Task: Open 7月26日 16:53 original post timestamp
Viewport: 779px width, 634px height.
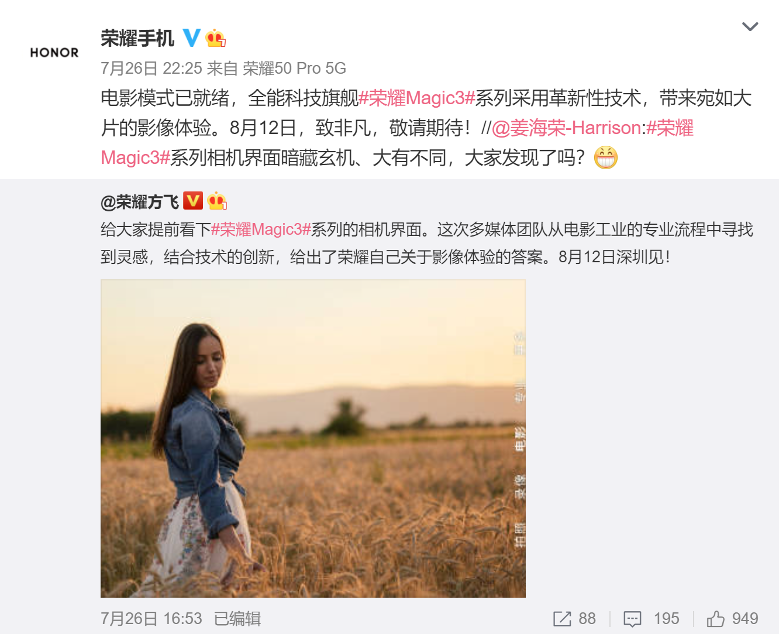Action: (x=151, y=619)
